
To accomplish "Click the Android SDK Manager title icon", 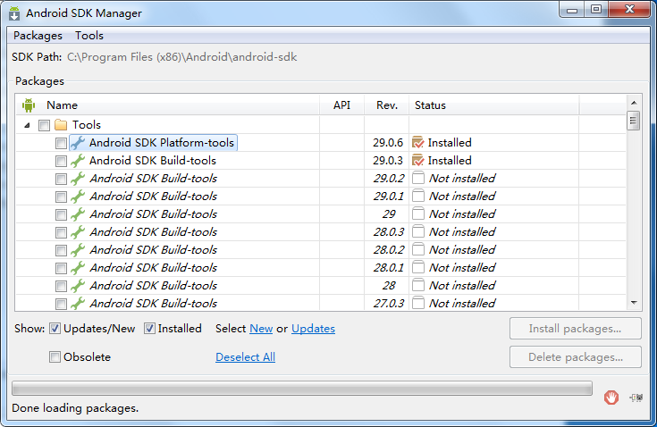I will pos(14,13).
